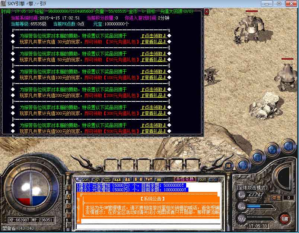
Task: Click the Wi weight badge icon
Action: (x=242, y=219)
